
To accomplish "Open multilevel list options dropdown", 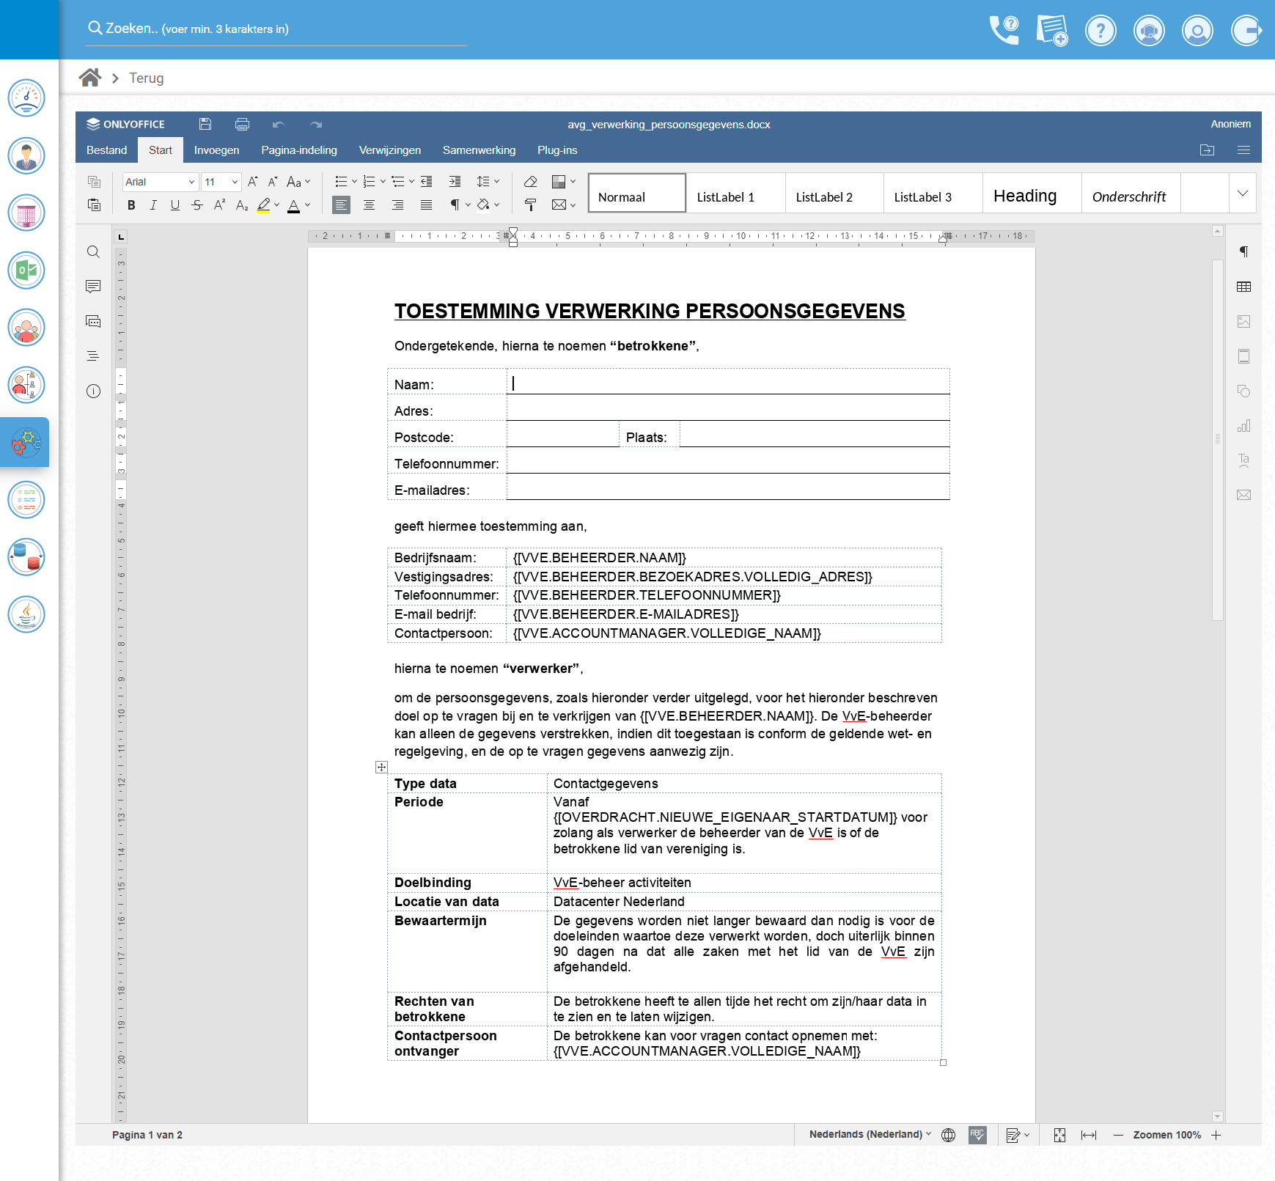I will point(411,181).
